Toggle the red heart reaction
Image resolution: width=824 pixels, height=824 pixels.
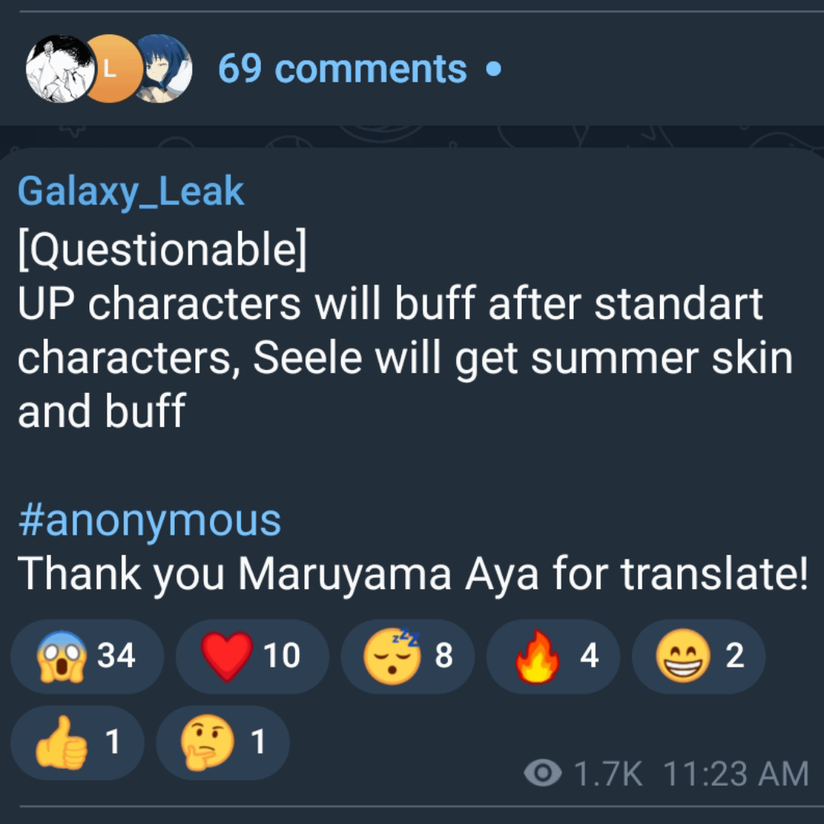[253, 656]
